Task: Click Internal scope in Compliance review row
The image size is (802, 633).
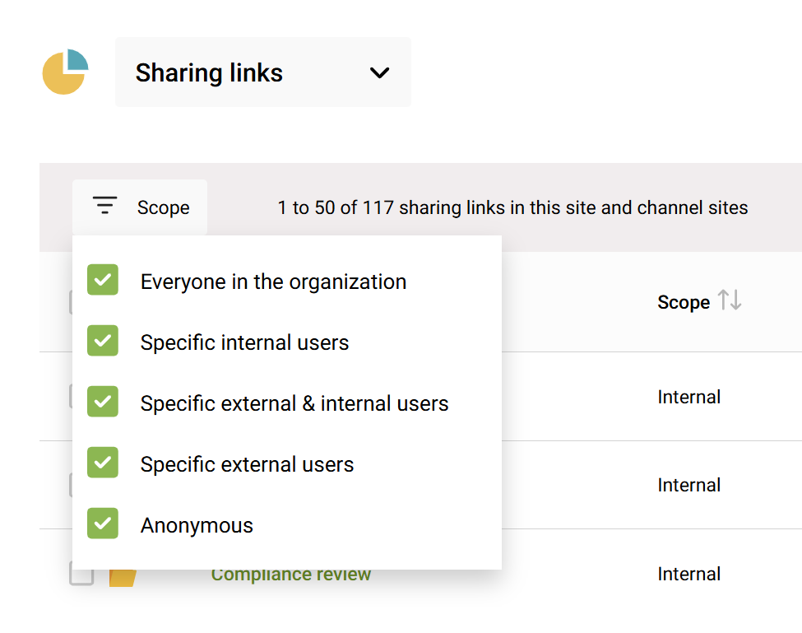Action: click(x=689, y=575)
